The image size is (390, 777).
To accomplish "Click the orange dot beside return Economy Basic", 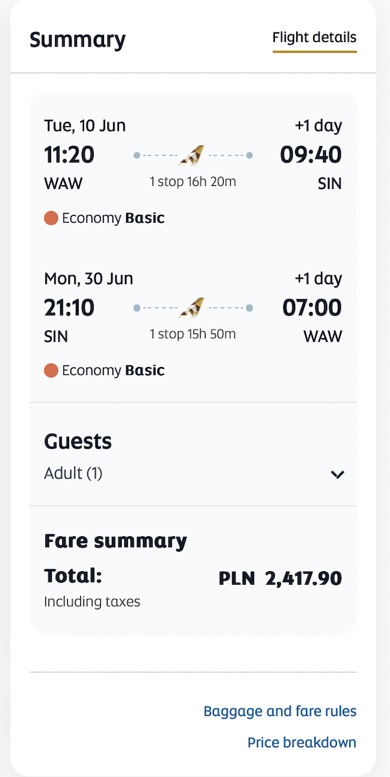I will tap(51, 370).
